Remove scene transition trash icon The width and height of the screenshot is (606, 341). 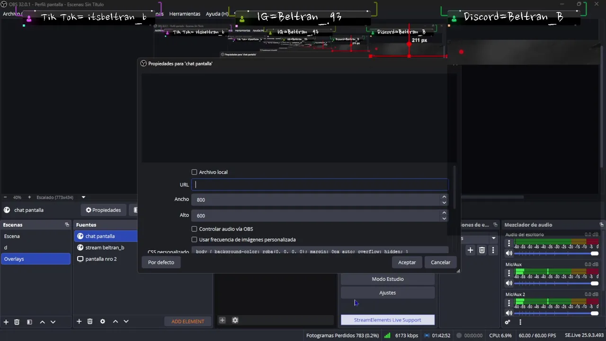pos(481,250)
